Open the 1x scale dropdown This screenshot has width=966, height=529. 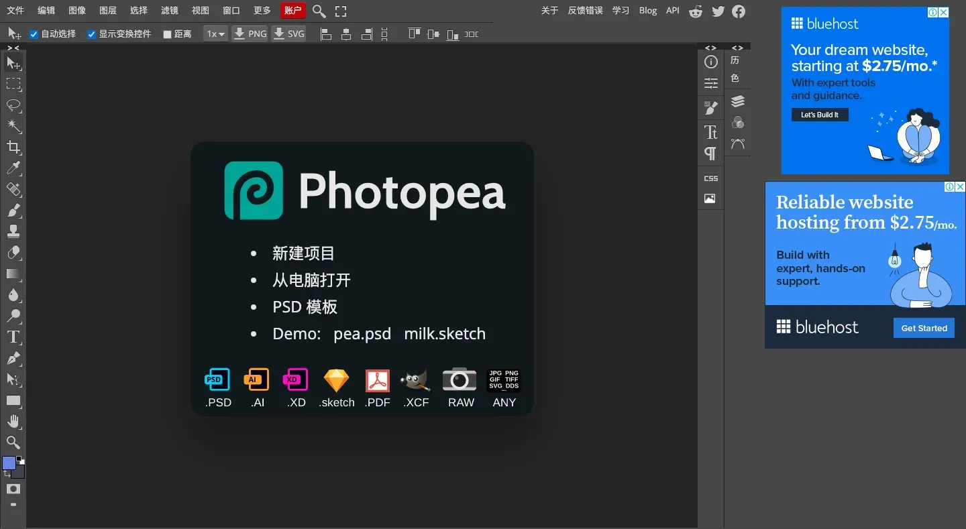[215, 34]
